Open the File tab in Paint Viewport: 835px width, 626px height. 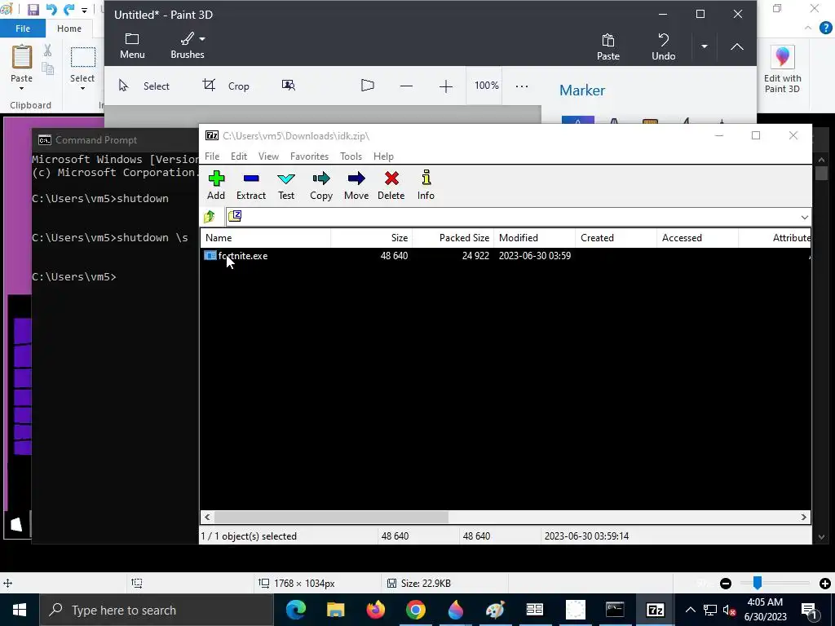[22, 29]
